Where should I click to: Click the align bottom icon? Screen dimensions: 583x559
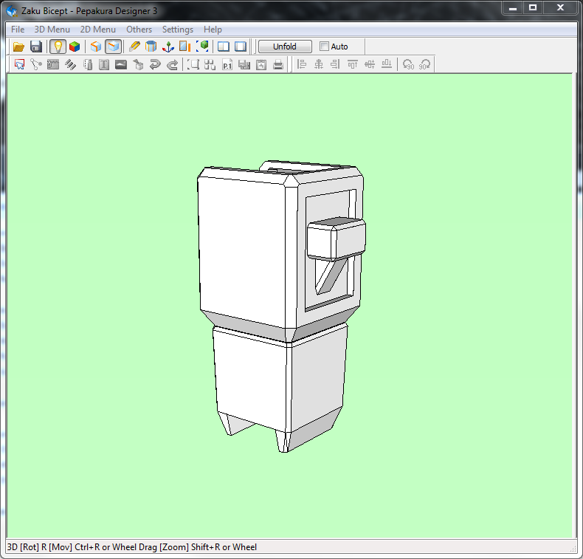pyautogui.click(x=387, y=64)
